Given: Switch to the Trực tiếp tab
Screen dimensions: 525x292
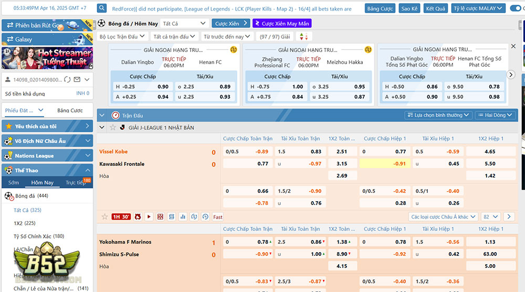Looking at the screenshot, I should (x=76, y=183).
